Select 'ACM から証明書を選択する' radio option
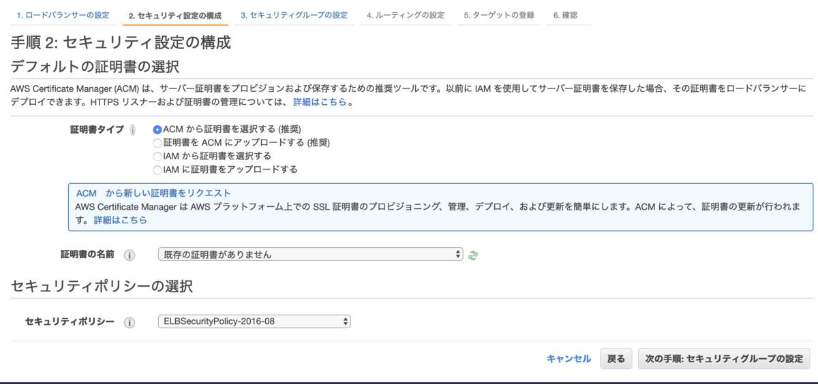 157,129
